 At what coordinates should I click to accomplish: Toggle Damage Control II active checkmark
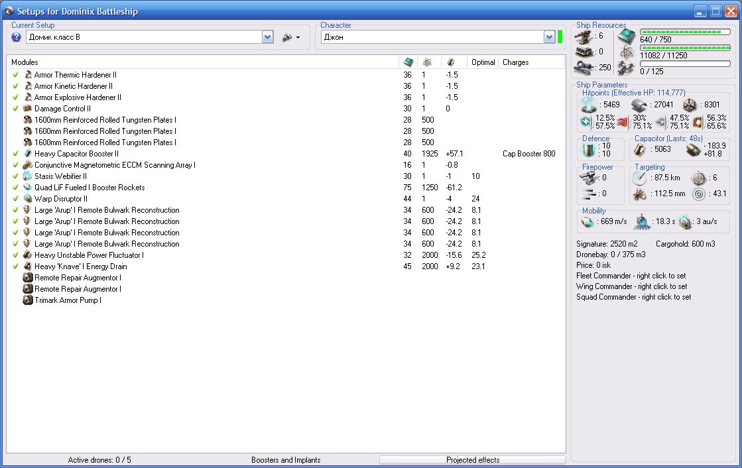pyautogui.click(x=16, y=108)
